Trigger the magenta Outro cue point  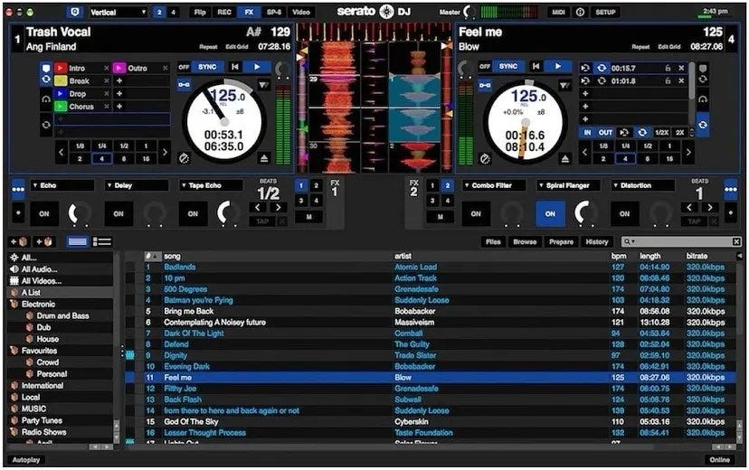pyautogui.click(x=119, y=68)
